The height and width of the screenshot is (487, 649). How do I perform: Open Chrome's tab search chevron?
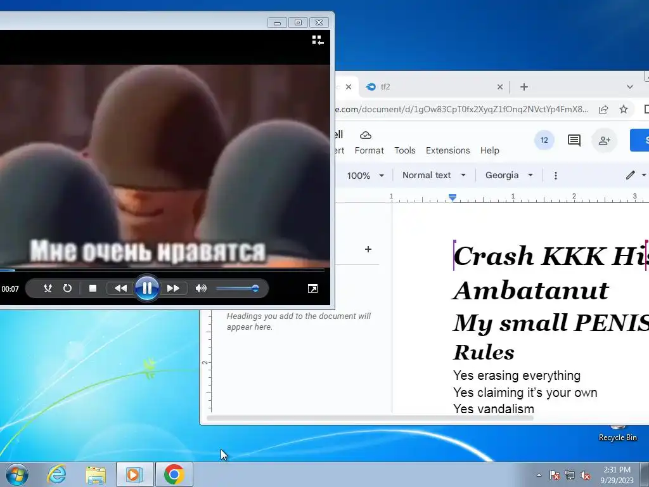630,87
